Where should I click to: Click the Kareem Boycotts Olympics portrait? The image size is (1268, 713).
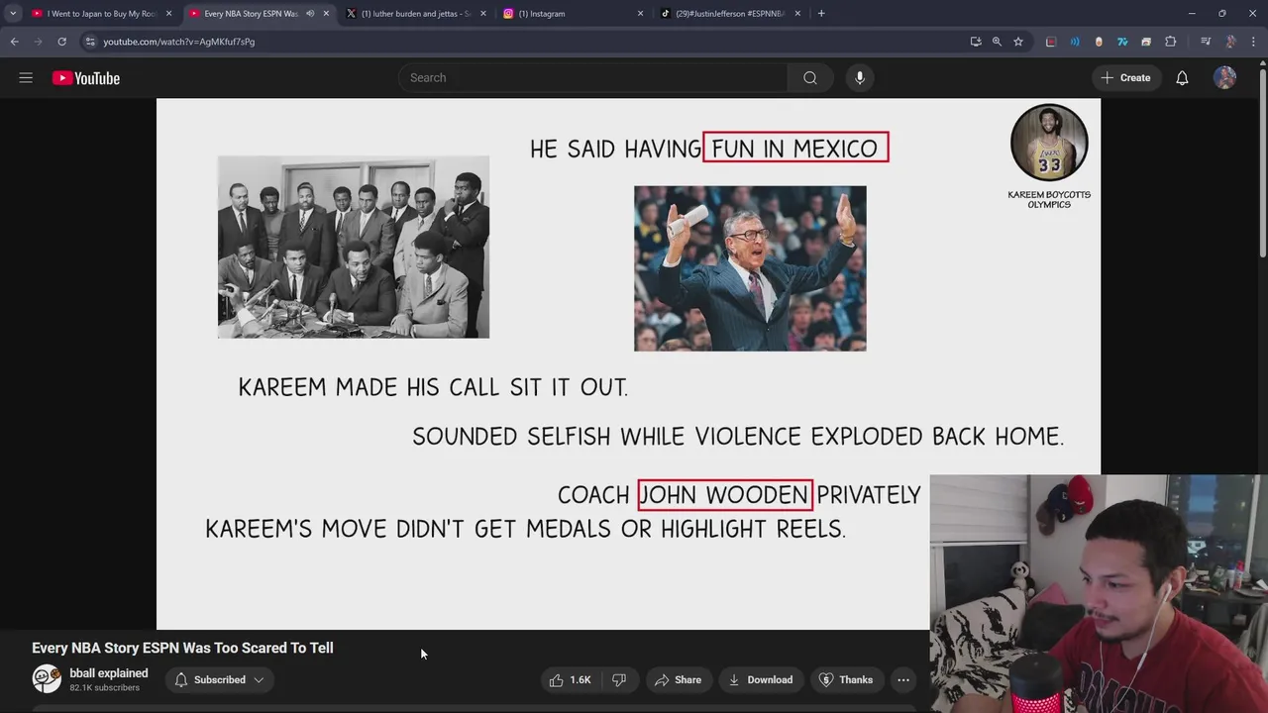(1049, 143)
